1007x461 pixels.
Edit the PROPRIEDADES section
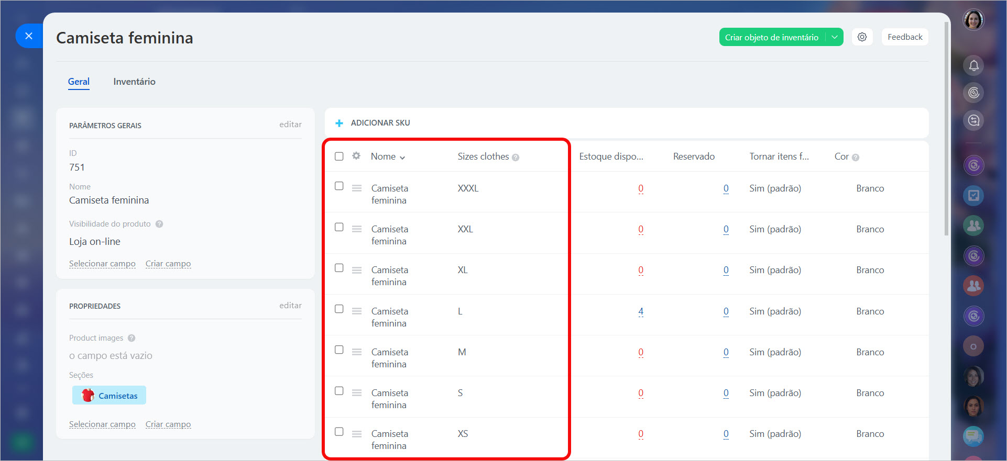click(290, 306)
